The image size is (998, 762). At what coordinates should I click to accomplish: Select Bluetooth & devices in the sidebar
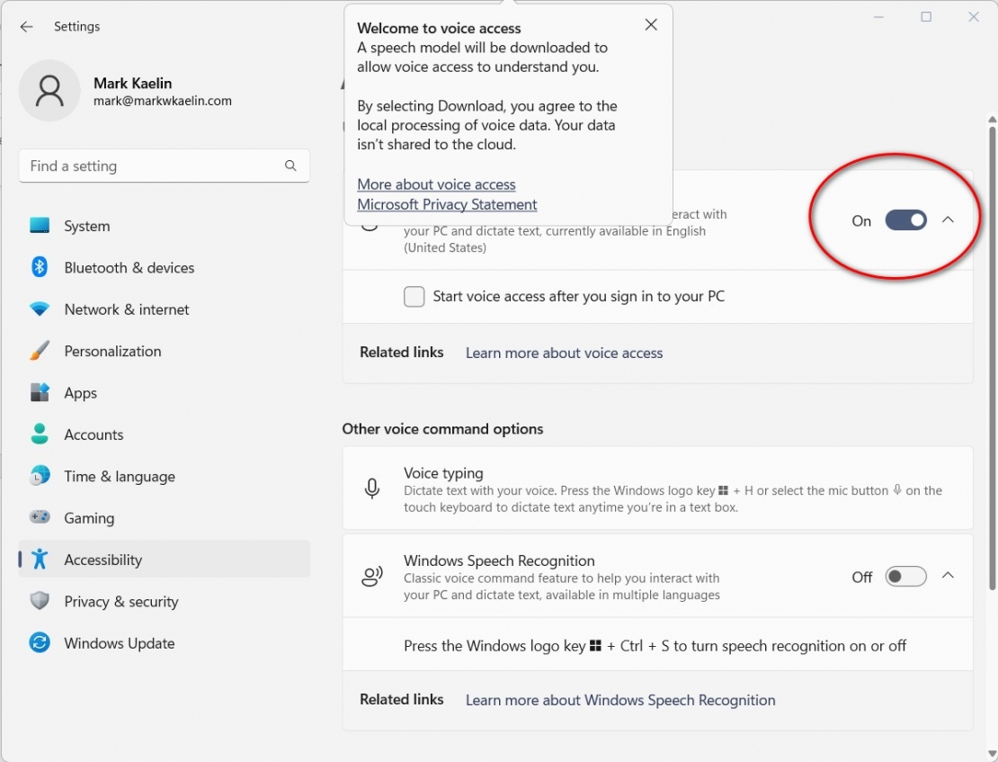click(129, 267)
